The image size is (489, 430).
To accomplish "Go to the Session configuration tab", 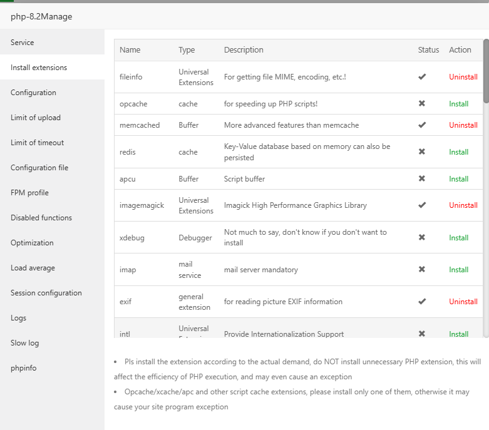I will click(x=46, y=293).
